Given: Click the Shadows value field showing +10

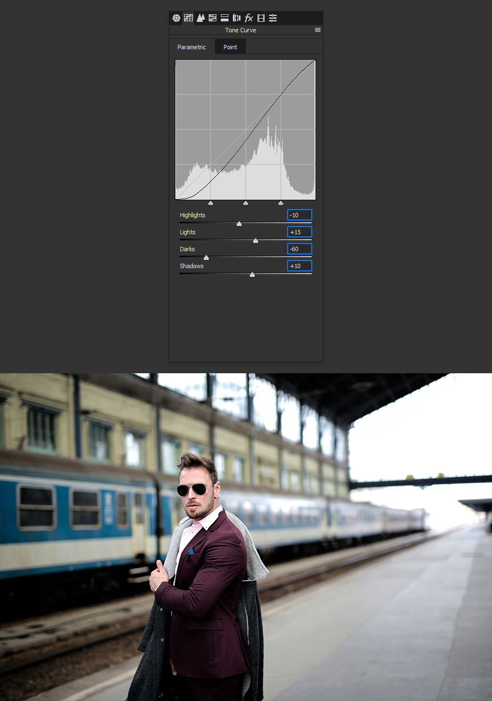Looking at the screenshot, I should point(300,266).
